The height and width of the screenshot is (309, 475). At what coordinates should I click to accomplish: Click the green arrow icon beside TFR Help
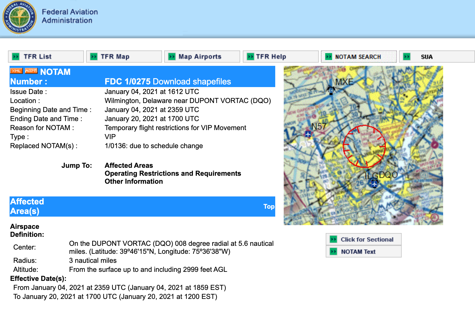pyautogui.click(x=251, y=57)
